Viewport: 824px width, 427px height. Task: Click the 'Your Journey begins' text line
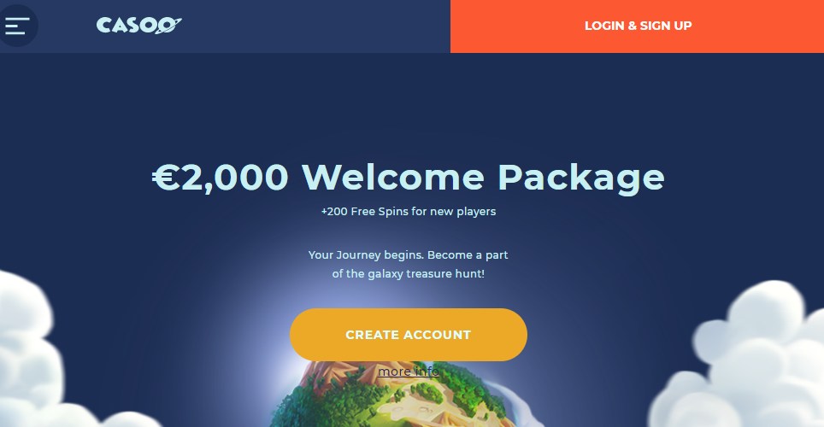[x=409, y=255]
